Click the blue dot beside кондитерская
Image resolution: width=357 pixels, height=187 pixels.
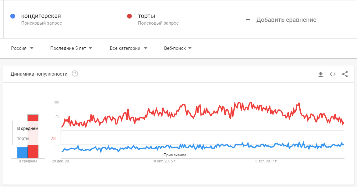point(13,16)
